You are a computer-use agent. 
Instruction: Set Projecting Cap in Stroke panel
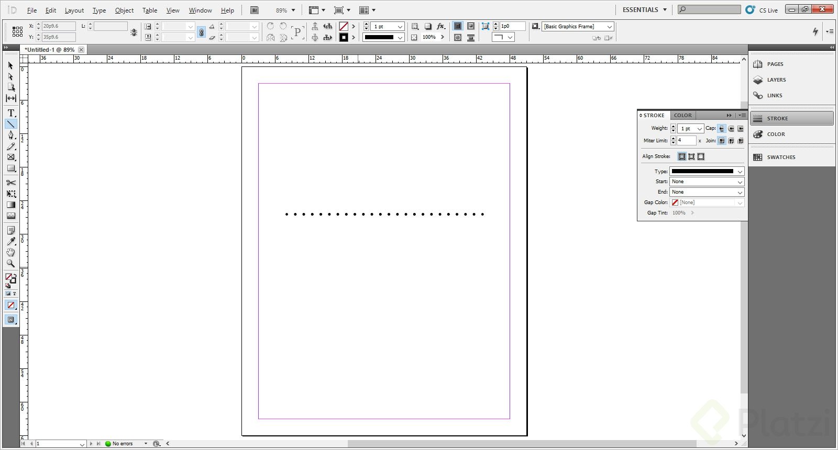pos(740,128)
